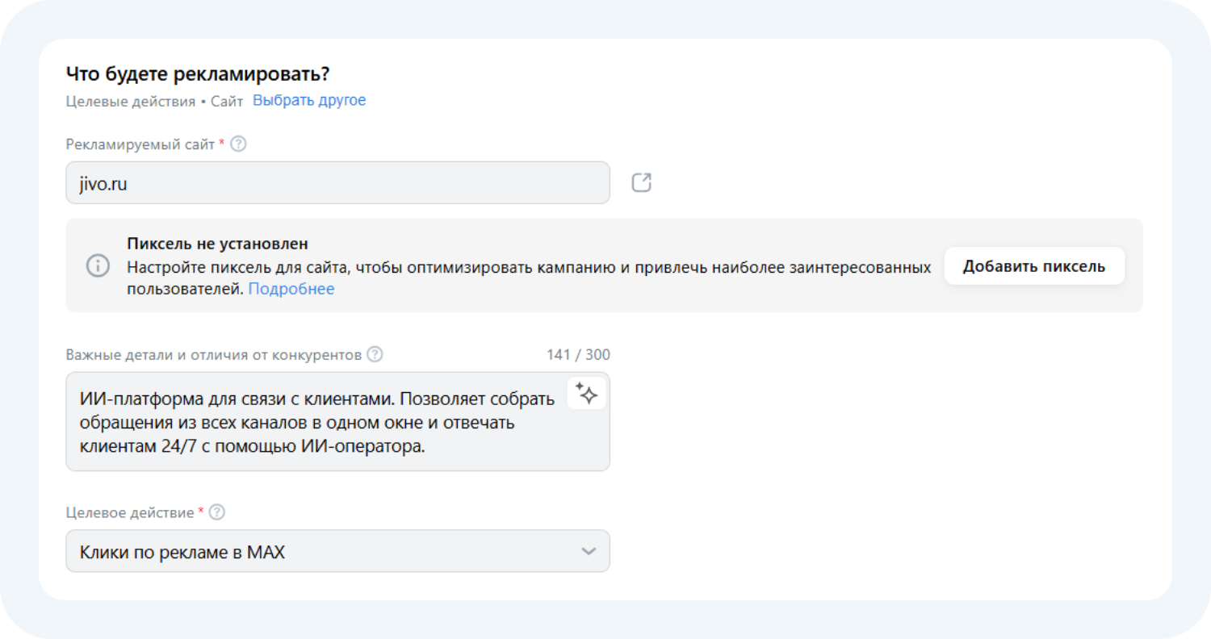Click the help icon beside 'Рекламируемый сайт'
Viewport: 1211px width, 639px height.
tap(238, 144)
